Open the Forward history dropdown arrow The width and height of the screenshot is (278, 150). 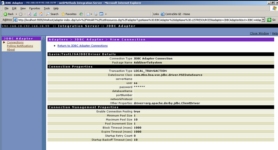click(25, 14)
